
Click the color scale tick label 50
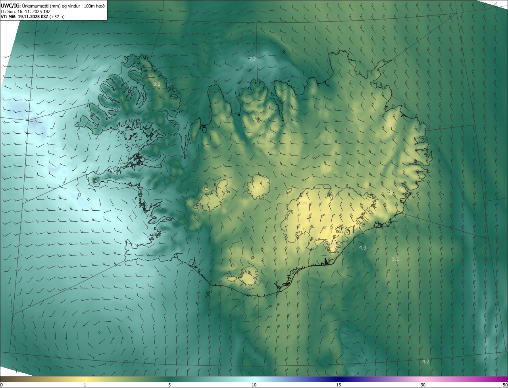click(x=505, y=385)
